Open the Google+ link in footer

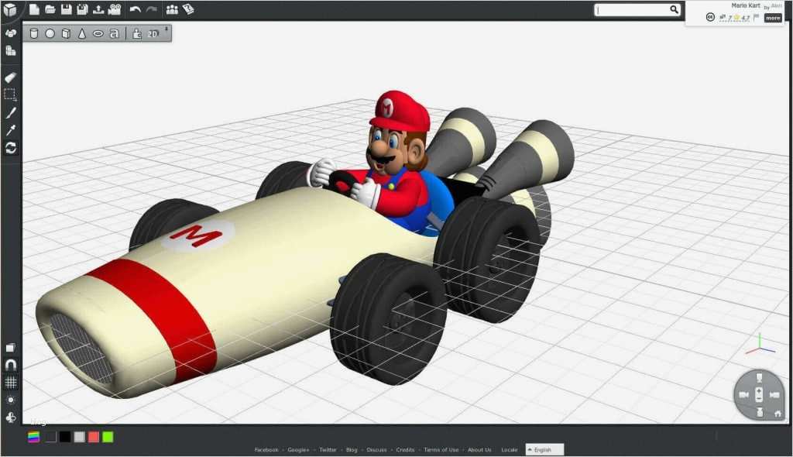point(298,449)
